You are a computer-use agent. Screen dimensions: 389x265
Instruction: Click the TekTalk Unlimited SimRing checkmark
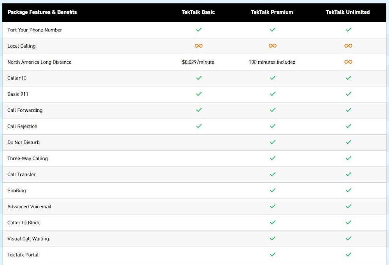(348, 191)
